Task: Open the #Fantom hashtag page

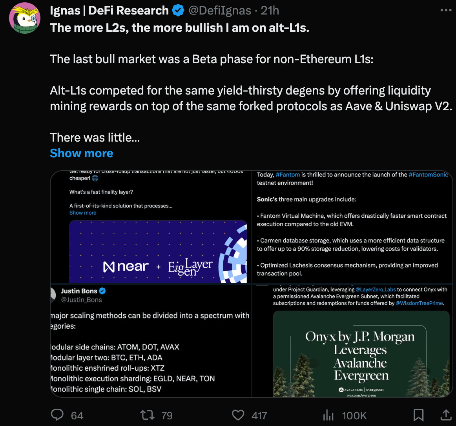Action: point(288,174)
